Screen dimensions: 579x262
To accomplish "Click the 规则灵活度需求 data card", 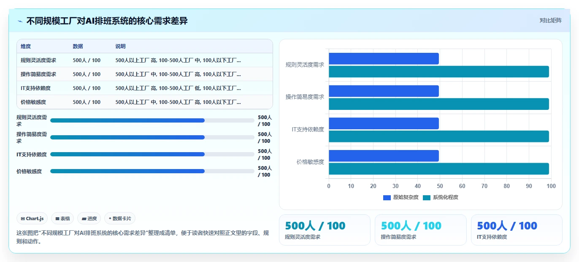I will (x=325, y=230).
